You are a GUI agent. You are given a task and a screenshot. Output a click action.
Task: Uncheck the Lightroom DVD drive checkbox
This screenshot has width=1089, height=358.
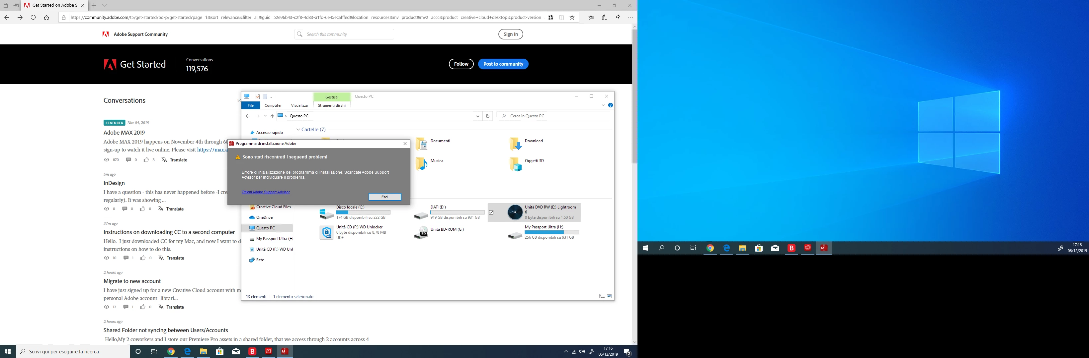pos(491,212)
